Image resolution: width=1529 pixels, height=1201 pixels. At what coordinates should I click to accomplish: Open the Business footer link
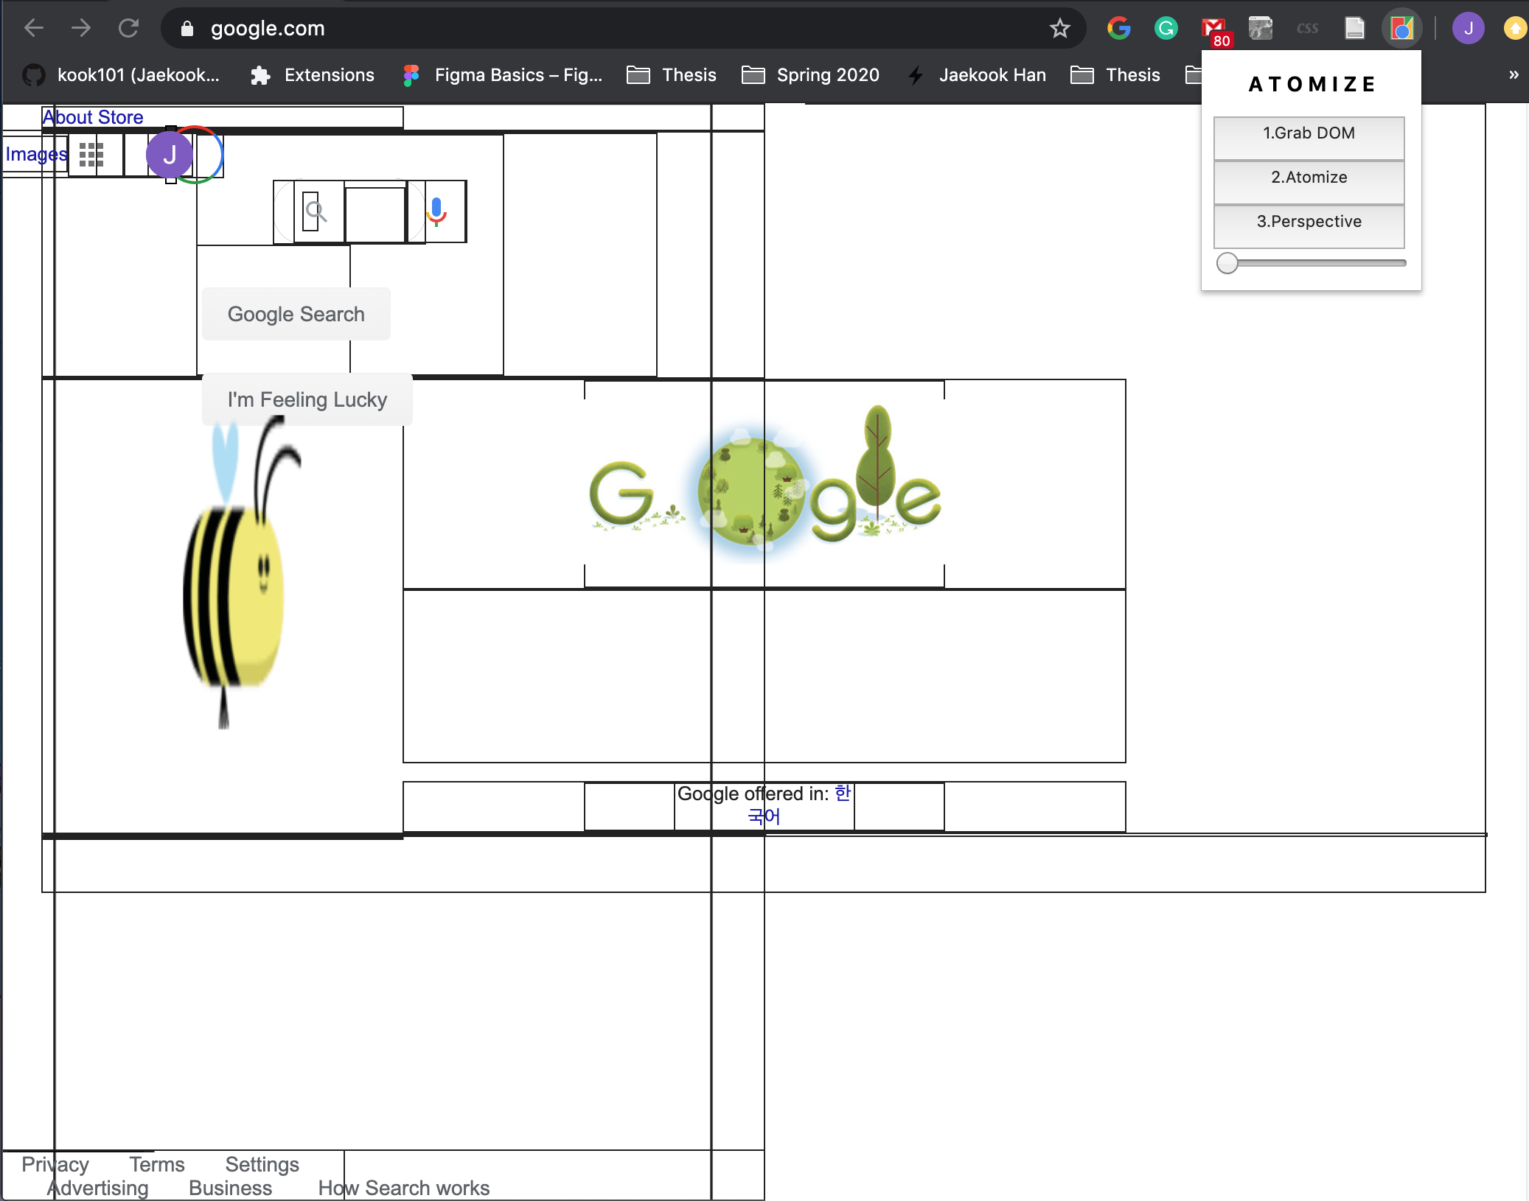click(x=231, y=1188)
